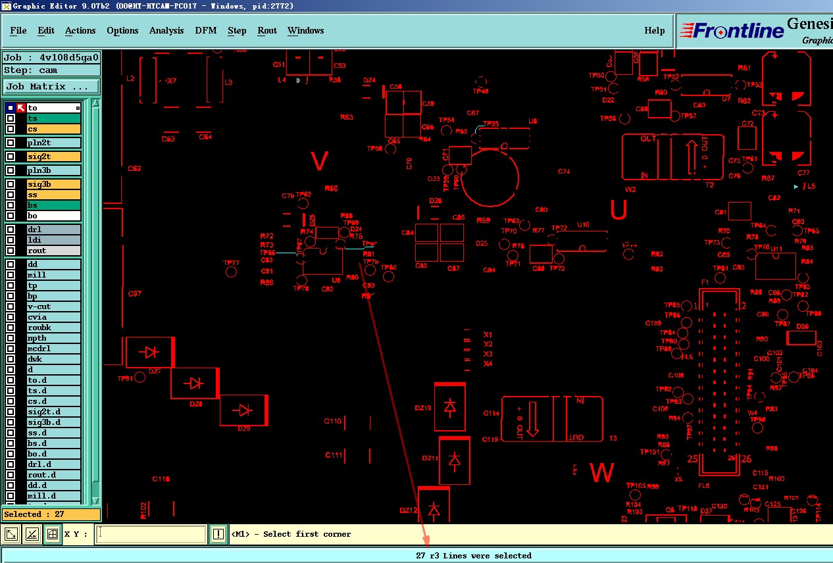833x563 pixels.
Task: Show layer 'bo' via its checkbox
Action: (x=11, y=216)
